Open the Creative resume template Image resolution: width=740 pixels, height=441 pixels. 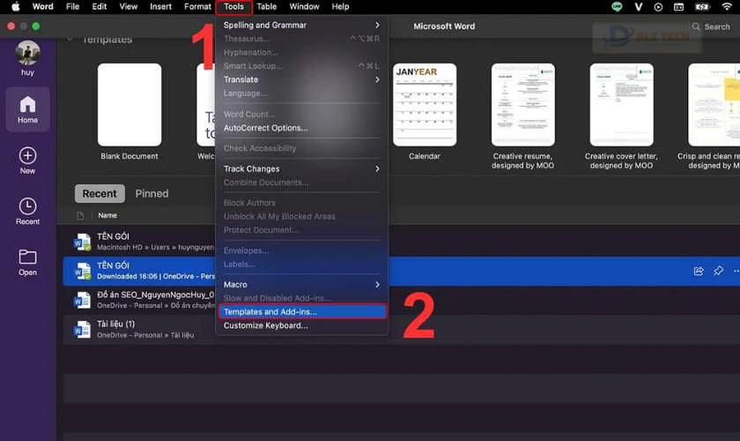(523, 105)
